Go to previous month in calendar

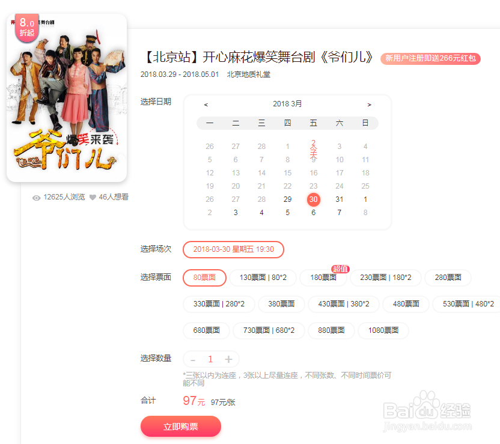(206, 105)
